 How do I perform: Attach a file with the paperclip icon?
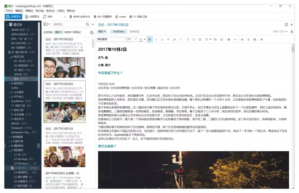(242, 39)
